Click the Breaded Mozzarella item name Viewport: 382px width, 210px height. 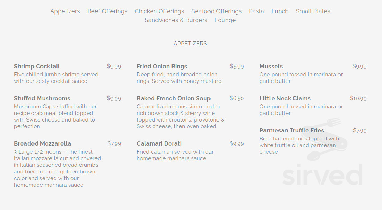point(43,143)
